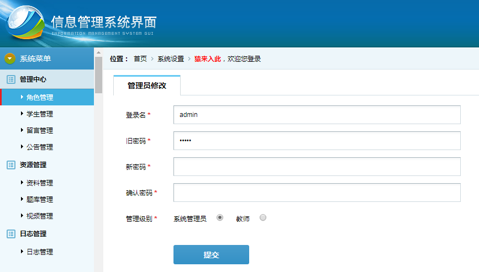Screen dimensions: 479x272
Task: Click the globe logo in the header
Action: tap(25, 22)
